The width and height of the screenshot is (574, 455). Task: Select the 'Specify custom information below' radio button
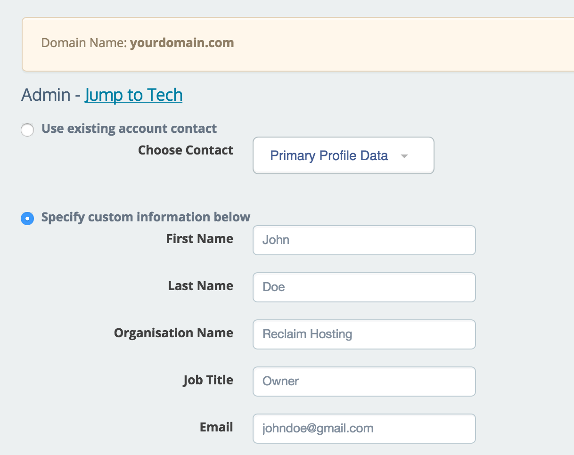[27, 219]
